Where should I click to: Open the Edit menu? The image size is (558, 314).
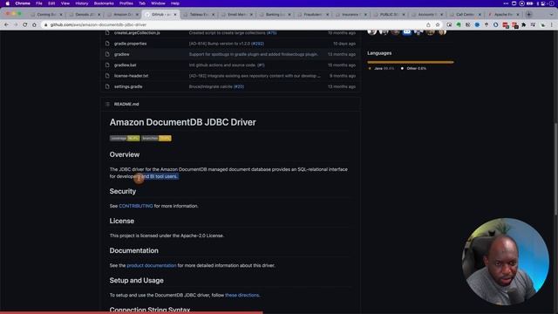click(51, 3)
